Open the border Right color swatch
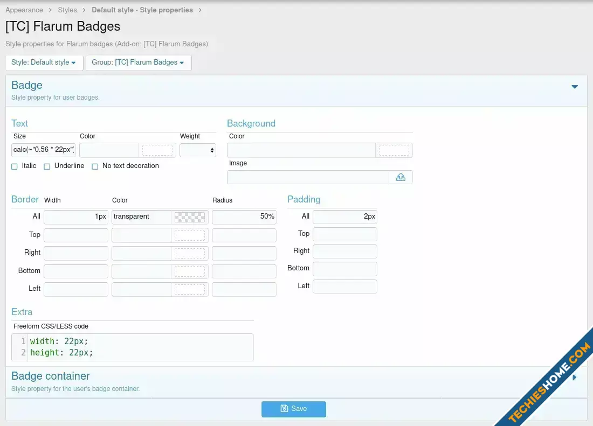 click(x=189, y=253)
